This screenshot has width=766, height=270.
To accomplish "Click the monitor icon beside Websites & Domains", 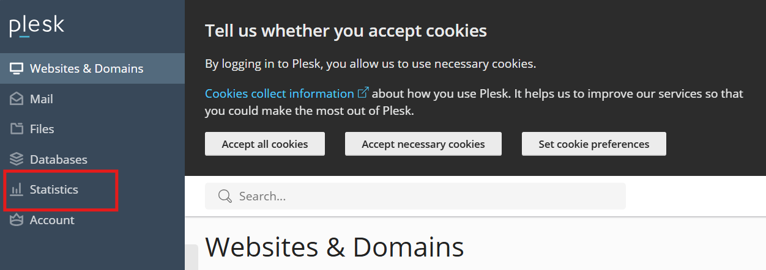I will 17,68.
